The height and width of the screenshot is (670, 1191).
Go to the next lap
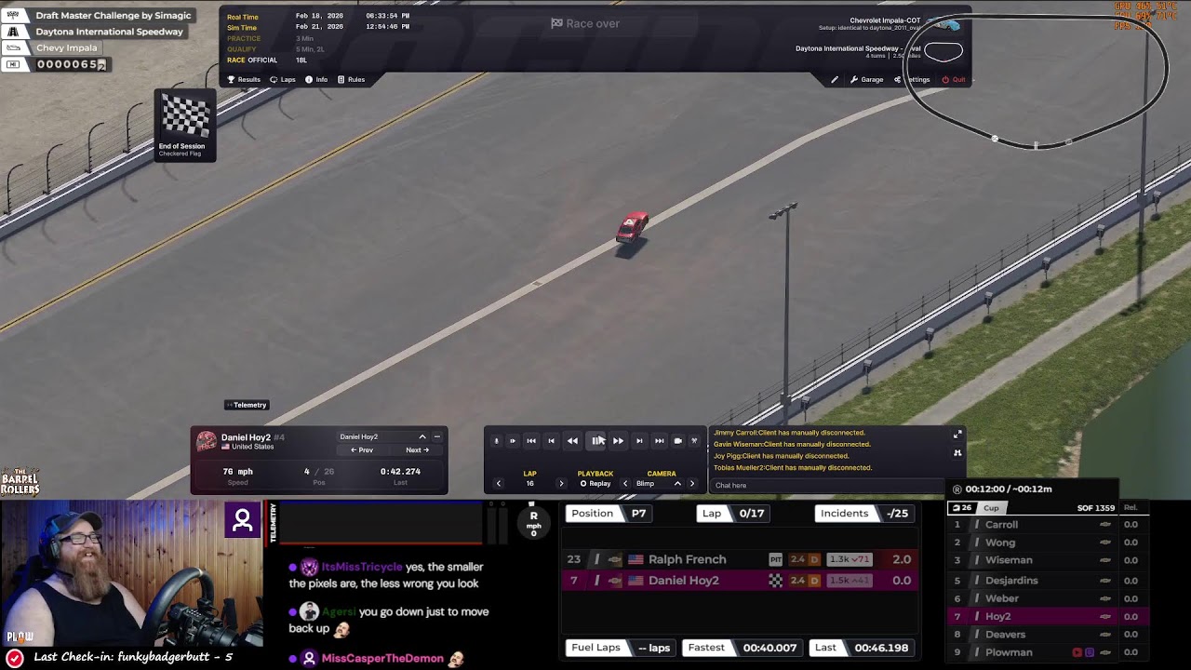click(x=561, y=484)
